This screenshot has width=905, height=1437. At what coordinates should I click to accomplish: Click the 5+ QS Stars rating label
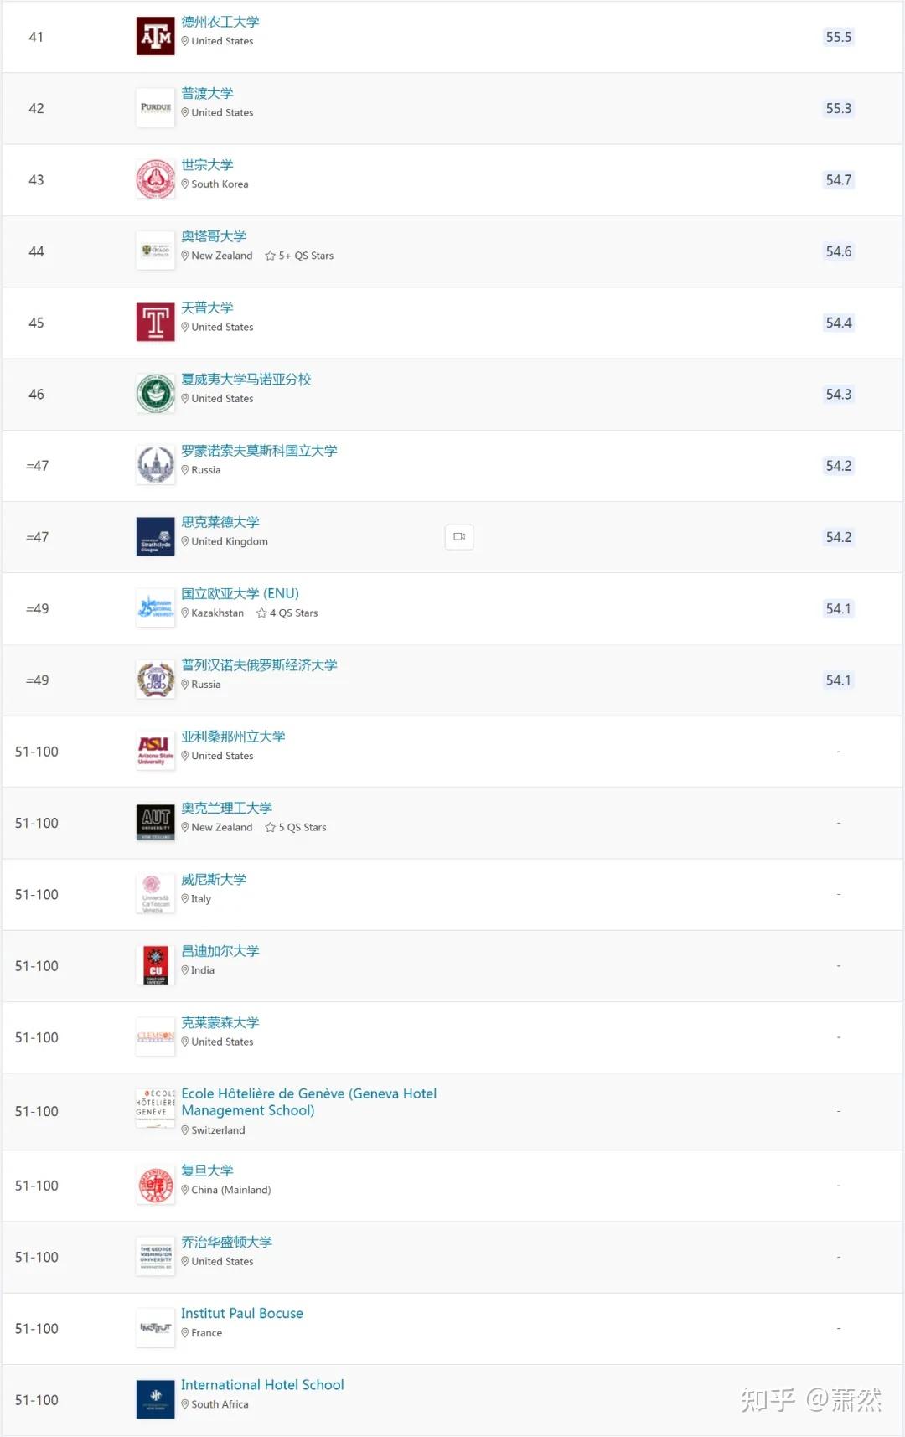(x=299, y=256)
